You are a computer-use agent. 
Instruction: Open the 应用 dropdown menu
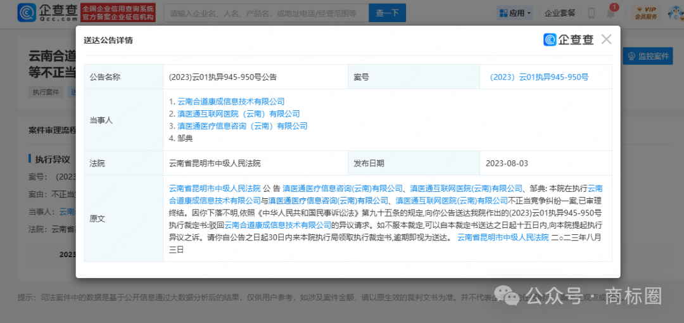[515, 13]
